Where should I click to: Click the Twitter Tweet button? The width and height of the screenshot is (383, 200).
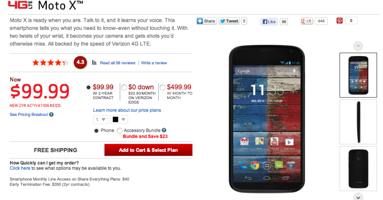[229, 21]
